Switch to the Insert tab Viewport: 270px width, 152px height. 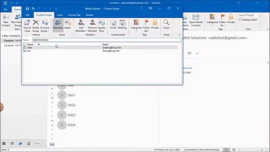point(60,15)
